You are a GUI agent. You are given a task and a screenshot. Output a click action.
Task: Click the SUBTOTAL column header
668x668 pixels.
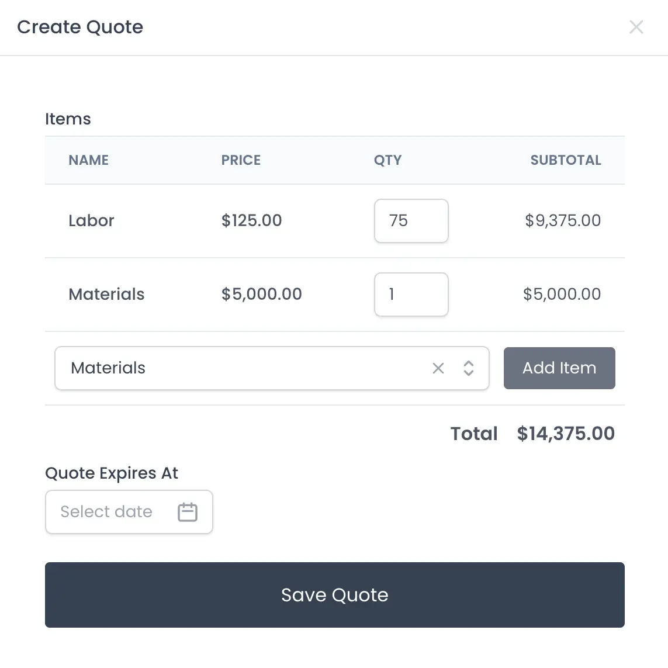tap(565, 160)
